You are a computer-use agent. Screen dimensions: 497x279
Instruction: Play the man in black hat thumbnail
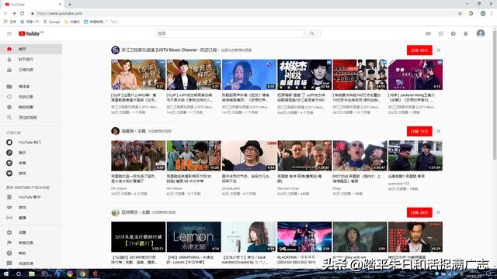pyautogui.click(x=249, y=156)
